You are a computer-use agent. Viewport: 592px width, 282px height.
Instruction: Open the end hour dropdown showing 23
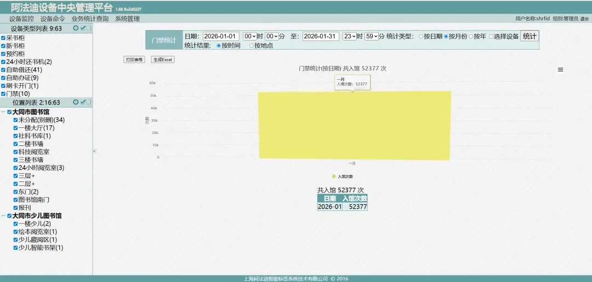pyautogui.click(x=350, y=36)
